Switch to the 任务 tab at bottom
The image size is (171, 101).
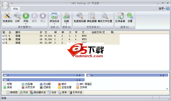(x=52, y=92)
